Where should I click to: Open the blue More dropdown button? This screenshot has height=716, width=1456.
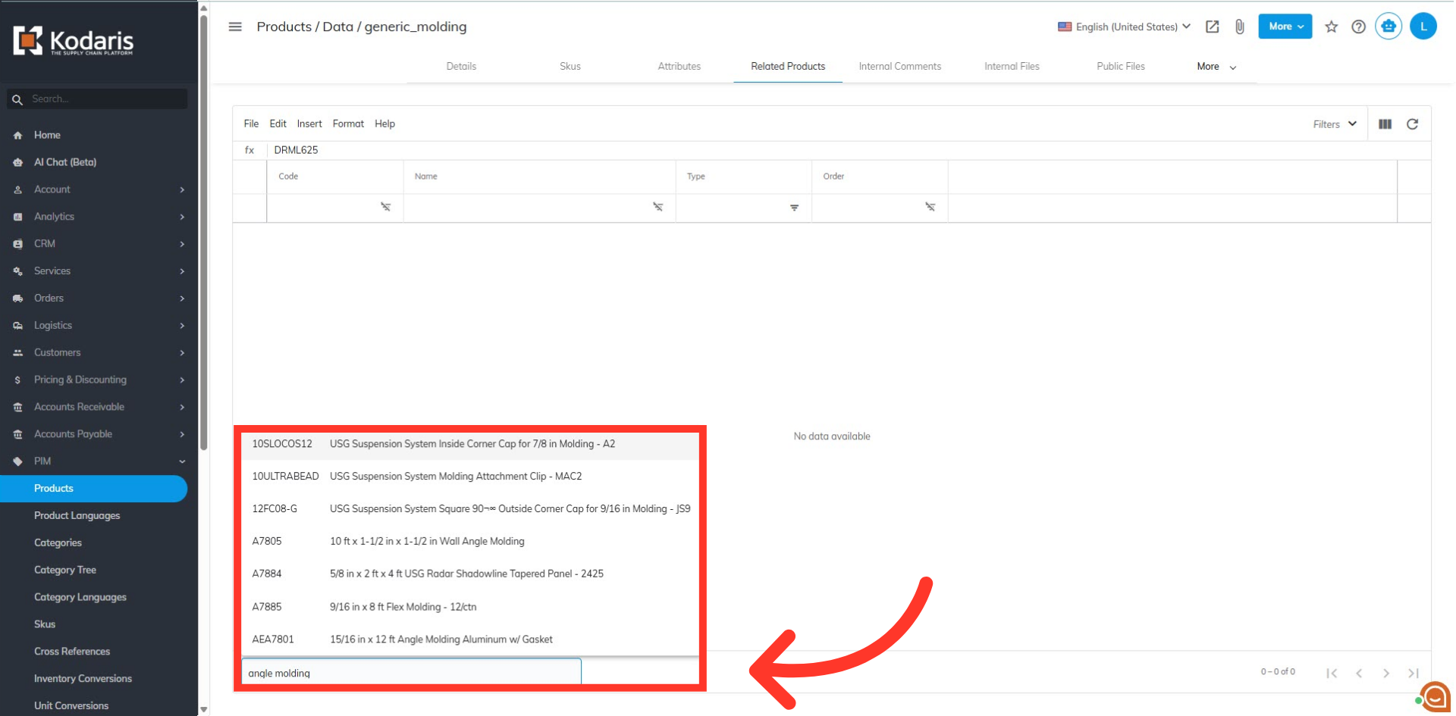(1285, 27)
